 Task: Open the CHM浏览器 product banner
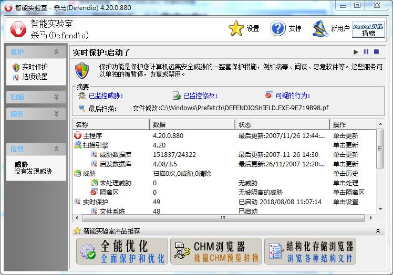[216, 251]
